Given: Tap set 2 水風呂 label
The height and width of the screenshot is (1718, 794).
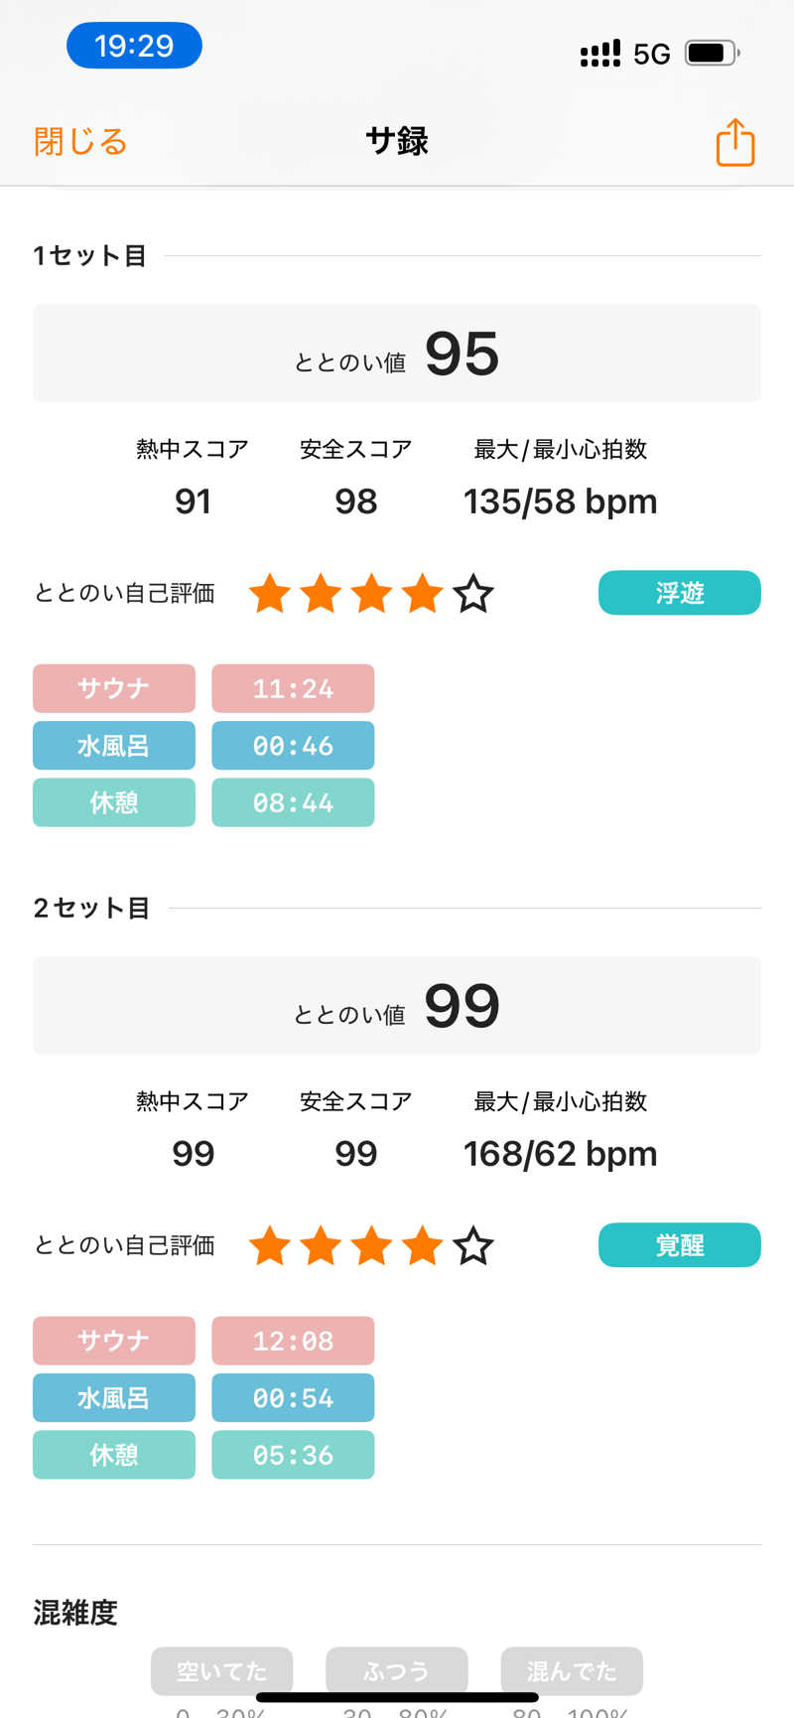Looking at the screenshot, I should point(114,1397).
